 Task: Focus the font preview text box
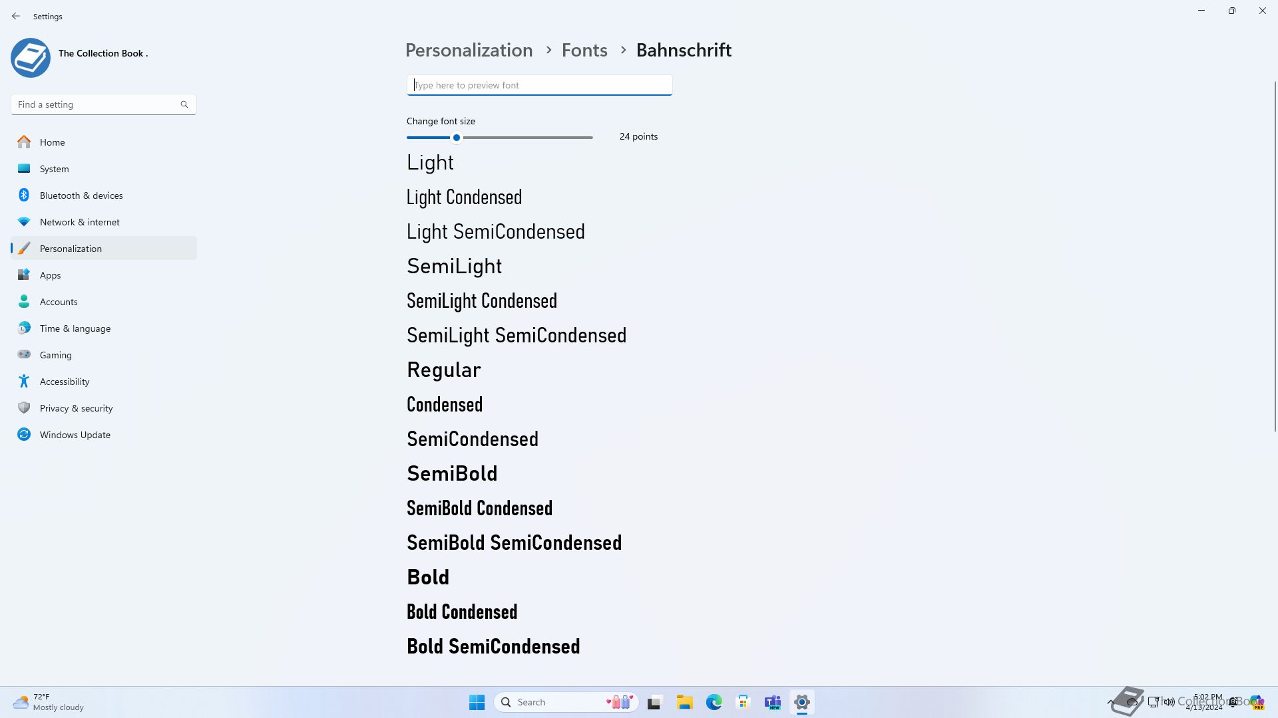(x=539, y=85)
